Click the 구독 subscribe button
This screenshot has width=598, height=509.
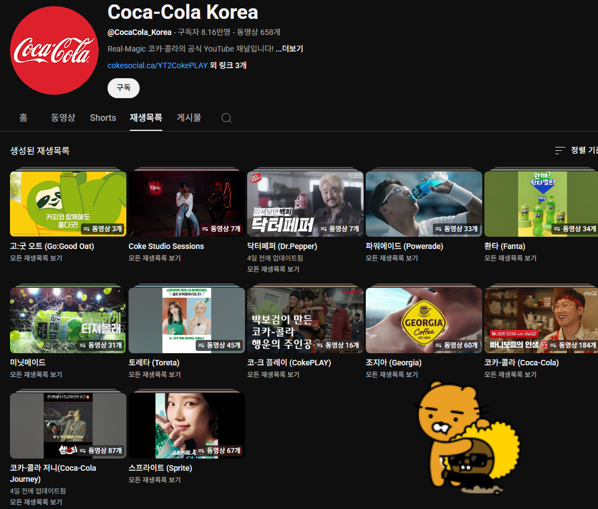(x=124, y=88)
